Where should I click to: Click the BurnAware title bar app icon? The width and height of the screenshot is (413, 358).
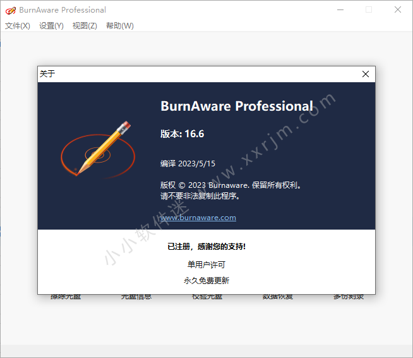click(11, 10)
